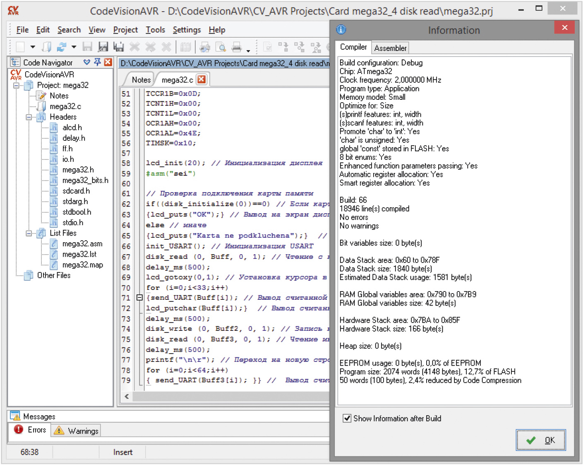Image resolution: width=583 pixels, height=465 pixels.
Task: Collapse the Headers tree node
Action: tap(29, 117)
